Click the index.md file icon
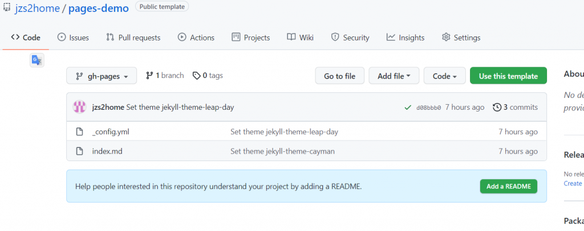Screen dimensions: 584x231 click(x=80, y=151)
